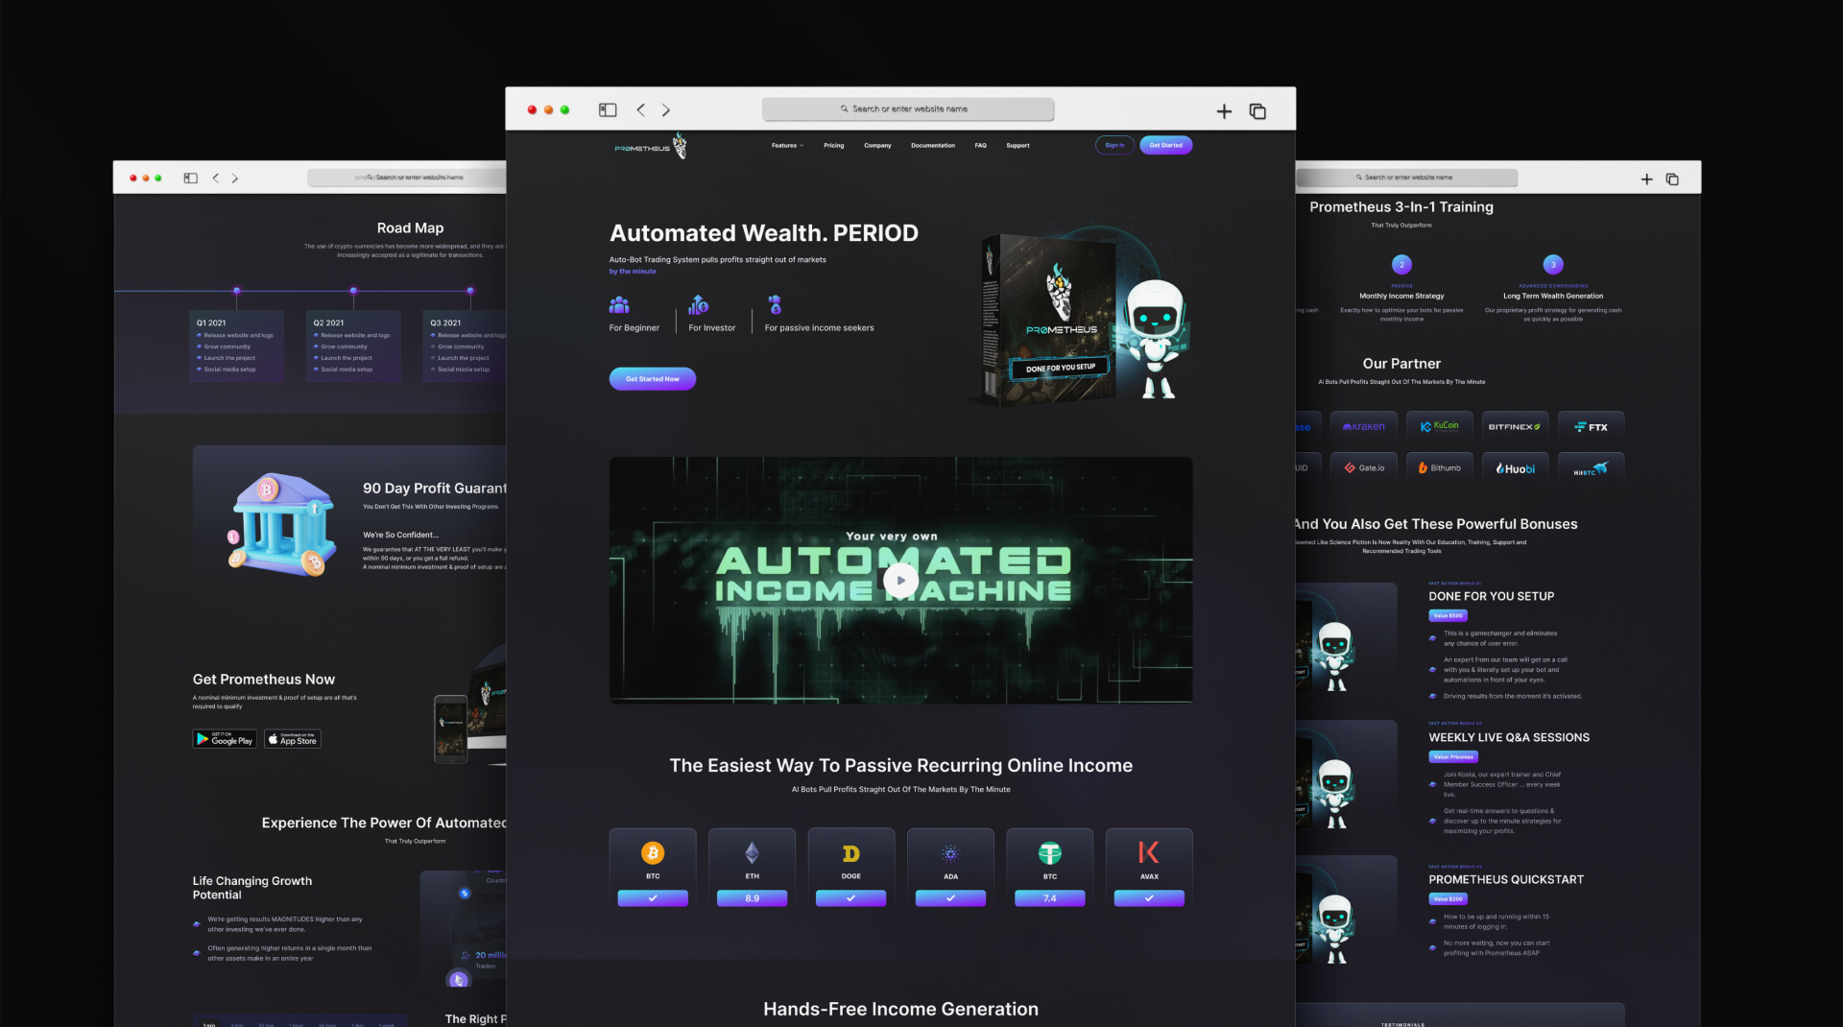Image resolution: width=1843 pixels, height=1027 pixels.
Task: Click the 'DONE FOR YOU SETUP' heading
Action: pyautogui.click(x=1491, y=596)
